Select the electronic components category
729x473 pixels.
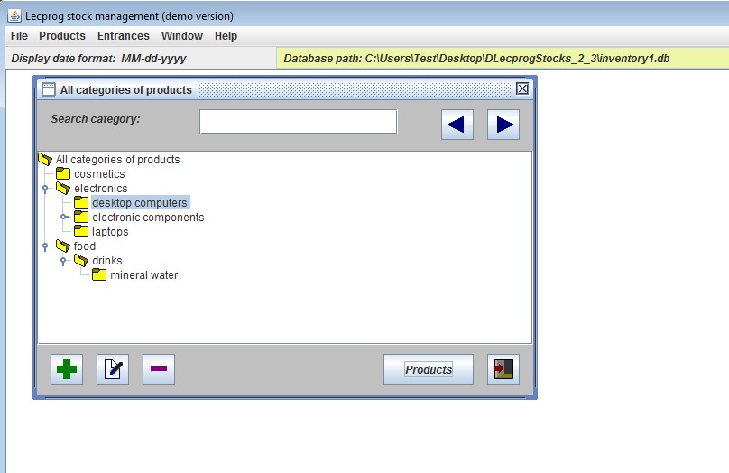(x=148, y=218)
